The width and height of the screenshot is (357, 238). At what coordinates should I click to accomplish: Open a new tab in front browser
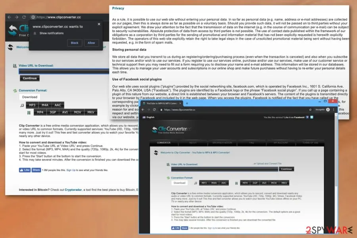point(187,104)
